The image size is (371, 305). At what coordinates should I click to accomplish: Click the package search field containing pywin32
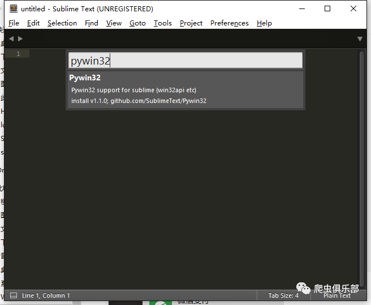coord(185,61)
